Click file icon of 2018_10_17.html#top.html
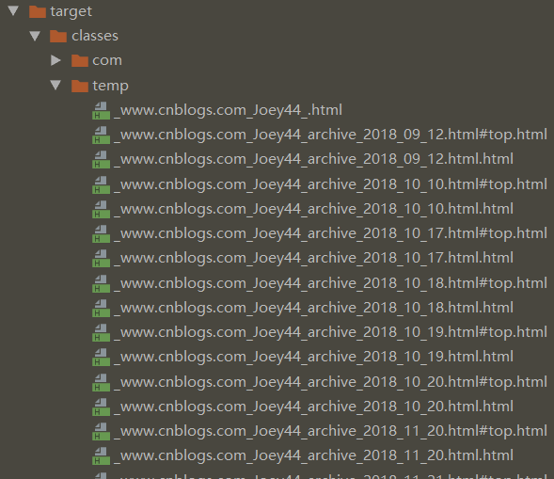This screenshot has width=554, height=479. (x=101, y=233)
